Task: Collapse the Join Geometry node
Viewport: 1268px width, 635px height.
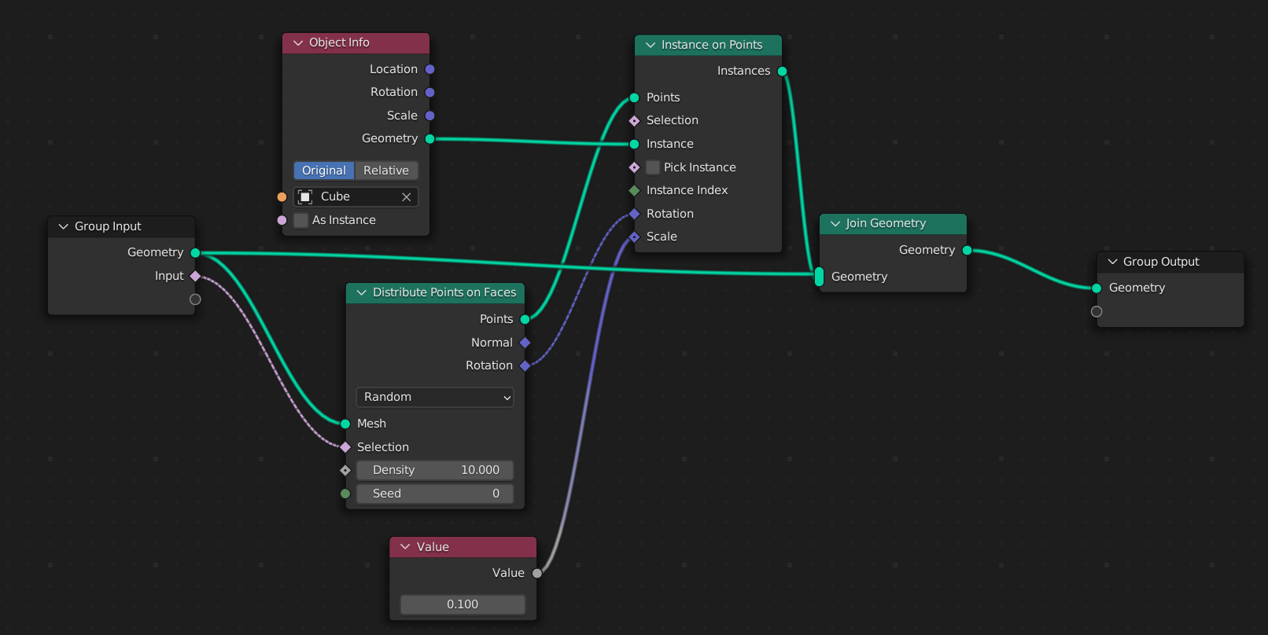Action: pos(835,224)
